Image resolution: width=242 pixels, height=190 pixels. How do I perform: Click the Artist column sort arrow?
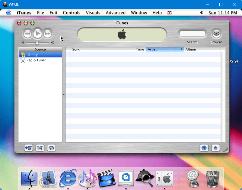pyautogui.click(x=181, y=49)
